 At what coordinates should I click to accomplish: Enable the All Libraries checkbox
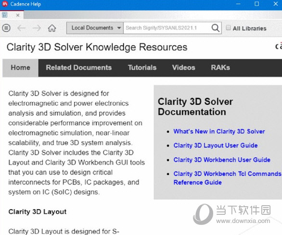point(228,28)
